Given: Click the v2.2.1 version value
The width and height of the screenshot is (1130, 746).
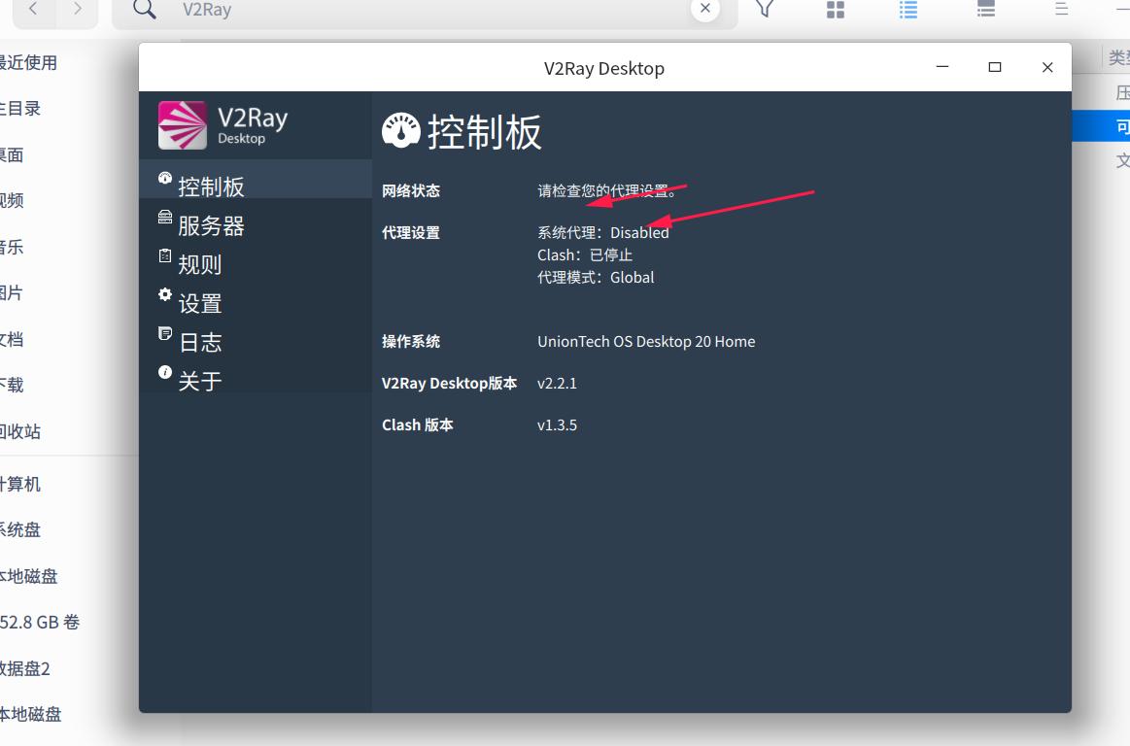Looking at the screenshot, I should [x=557, y=384].
